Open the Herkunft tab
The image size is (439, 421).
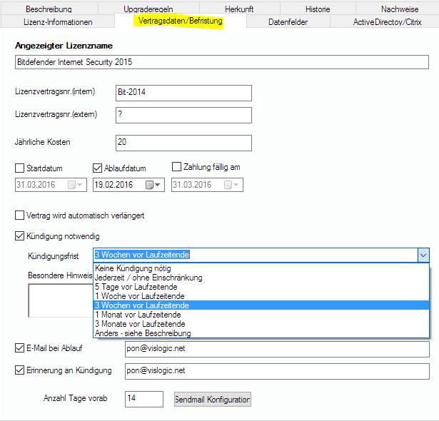239,9
